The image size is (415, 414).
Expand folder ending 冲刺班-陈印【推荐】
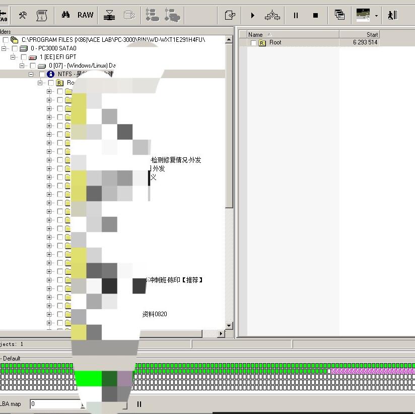[49, 280]
